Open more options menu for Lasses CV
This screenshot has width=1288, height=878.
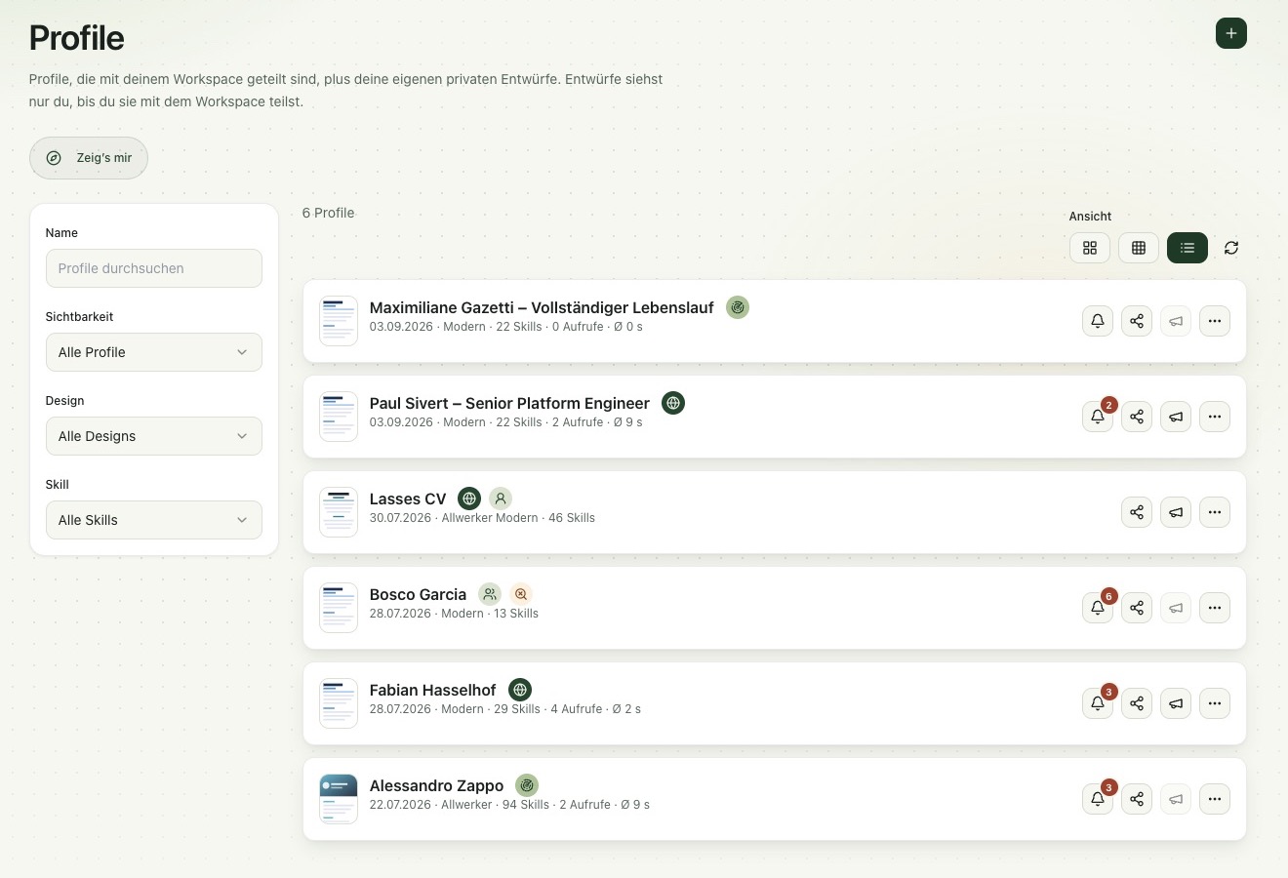point(1215,512)
